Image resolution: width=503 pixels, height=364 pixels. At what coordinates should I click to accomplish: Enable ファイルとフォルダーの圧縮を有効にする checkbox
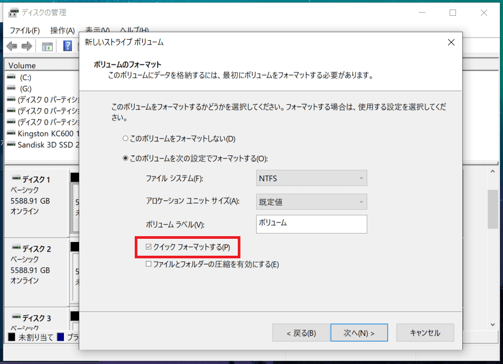149,264
